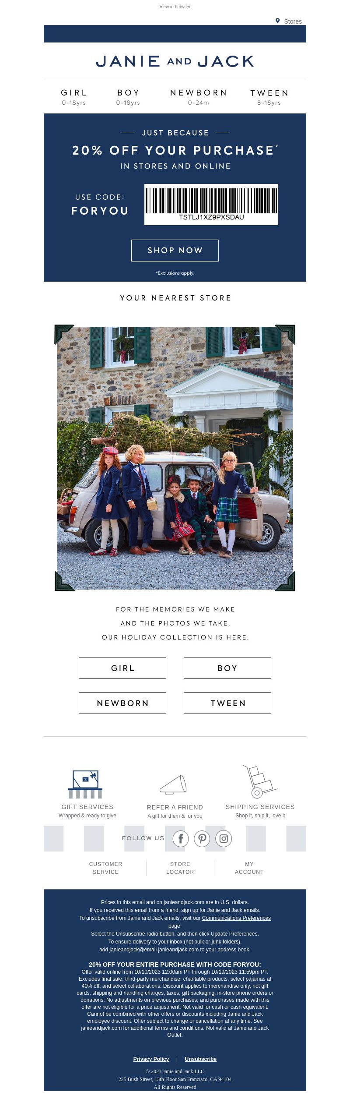Open the Communications Preferences link
This screenshot has width=350, height=1099.
click(x=236, y=918)
